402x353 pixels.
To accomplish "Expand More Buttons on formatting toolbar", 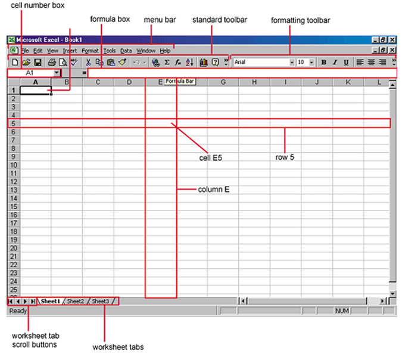I will pos(394,62).
